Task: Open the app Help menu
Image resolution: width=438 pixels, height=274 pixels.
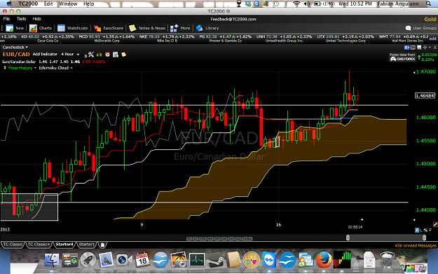Action: 37,19
